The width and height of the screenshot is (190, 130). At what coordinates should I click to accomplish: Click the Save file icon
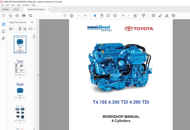click(x=4, y=16)
